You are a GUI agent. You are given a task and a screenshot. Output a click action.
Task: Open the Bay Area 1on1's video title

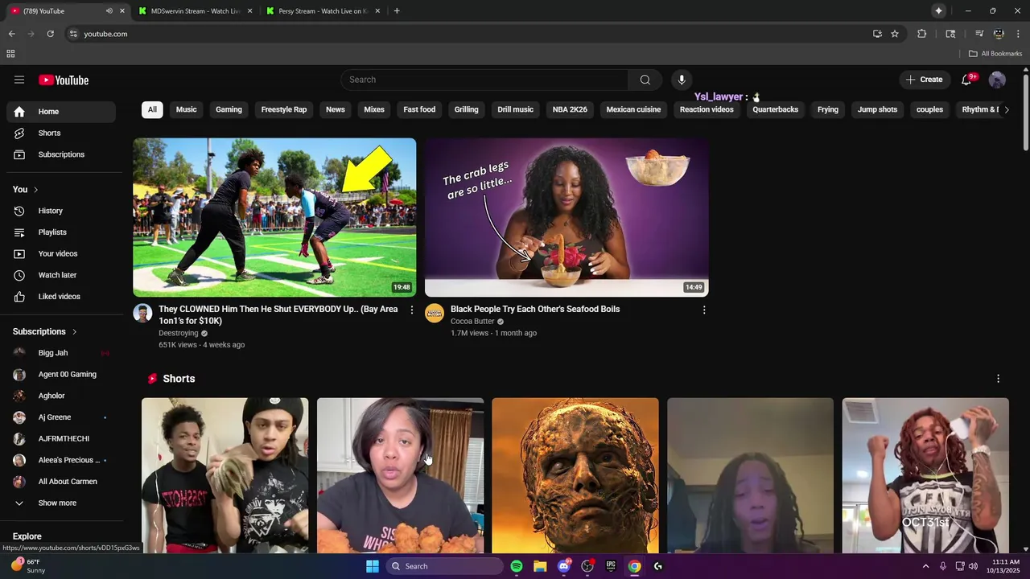(x=278, y=314)
